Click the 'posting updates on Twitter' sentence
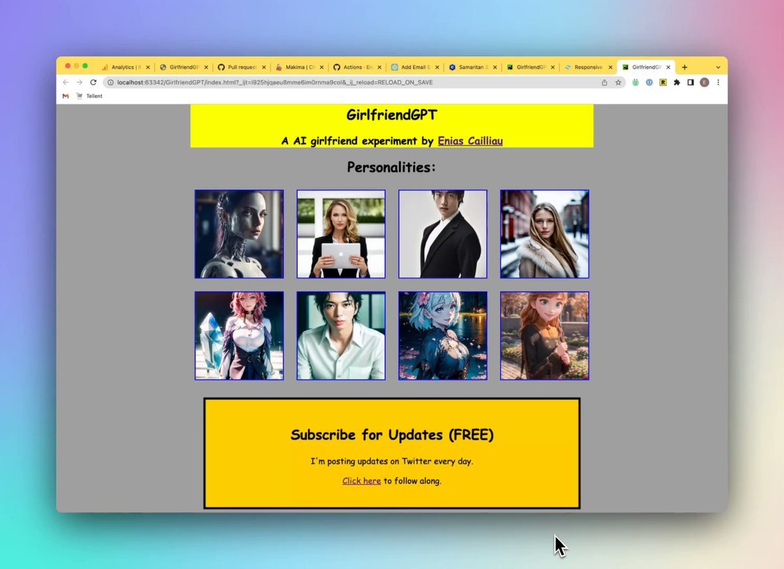Viewport: 784px width, 569px height. 392,461
